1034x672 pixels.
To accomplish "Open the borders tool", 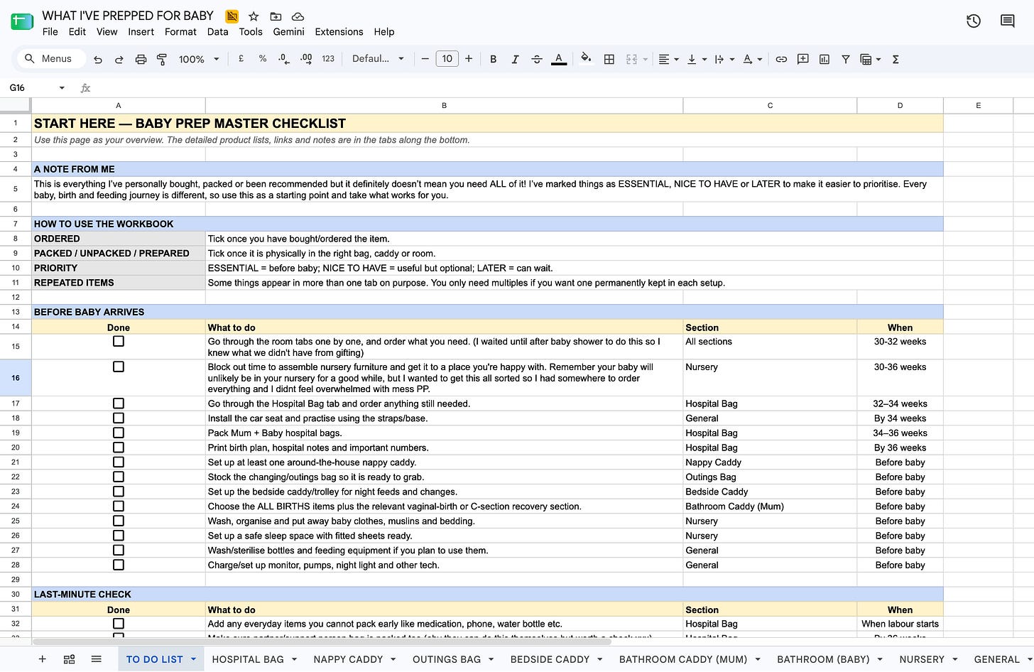I will point(609,60).
